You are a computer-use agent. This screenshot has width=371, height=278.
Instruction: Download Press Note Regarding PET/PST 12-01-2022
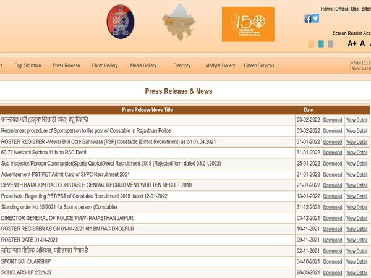click(x=333, y=196)
